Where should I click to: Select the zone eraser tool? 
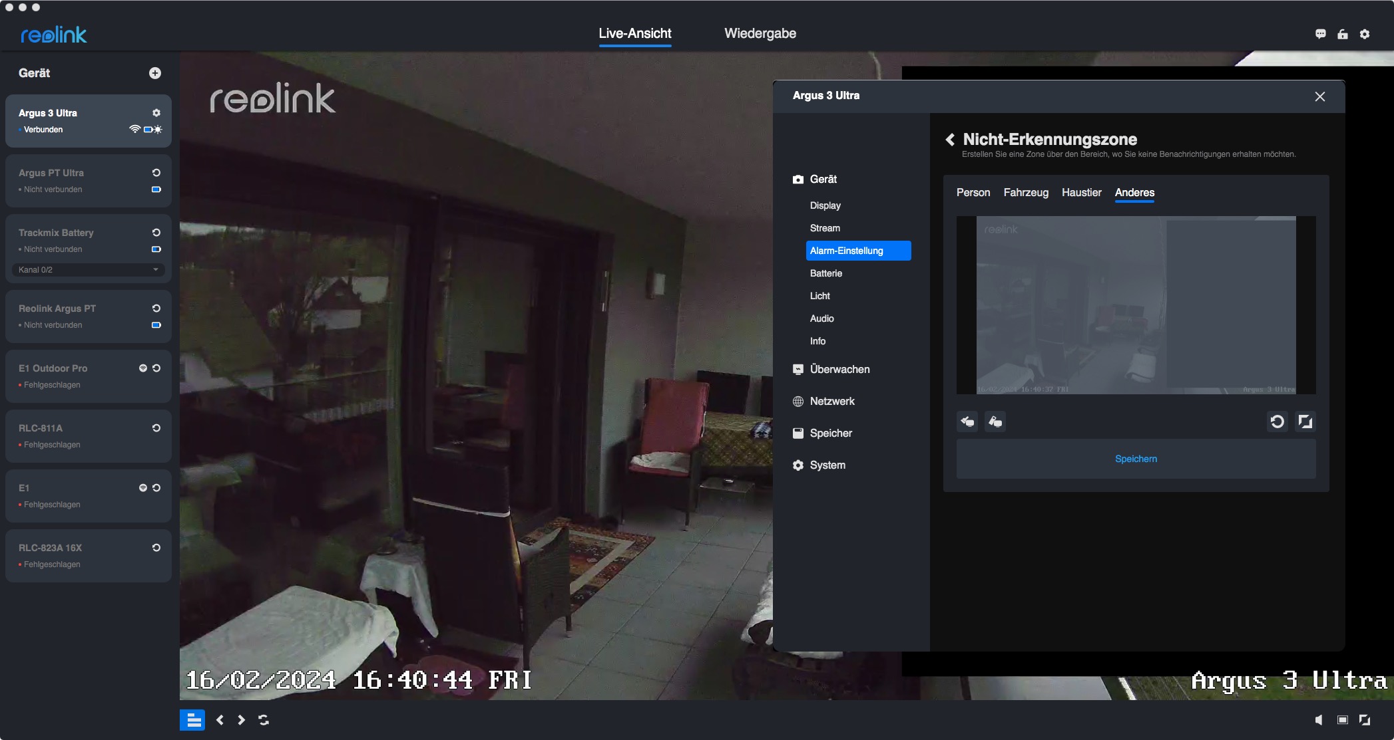coord(995,422)
